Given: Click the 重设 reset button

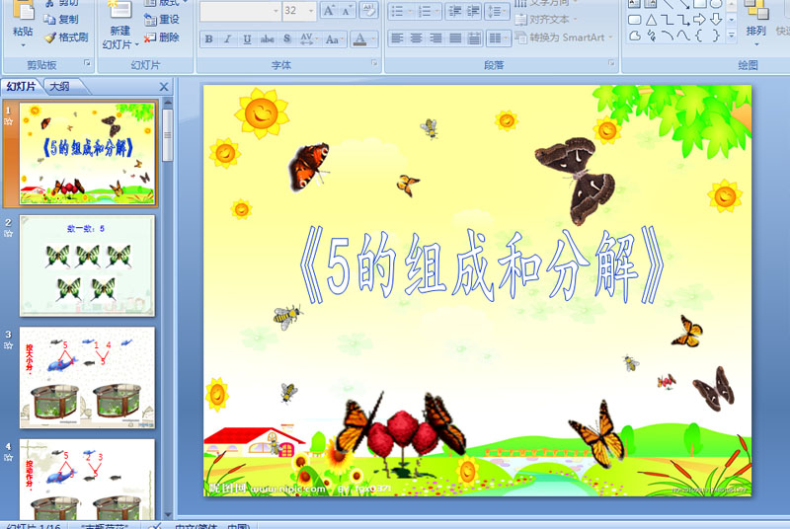Looking at the screenshot, I should [162, 20].
